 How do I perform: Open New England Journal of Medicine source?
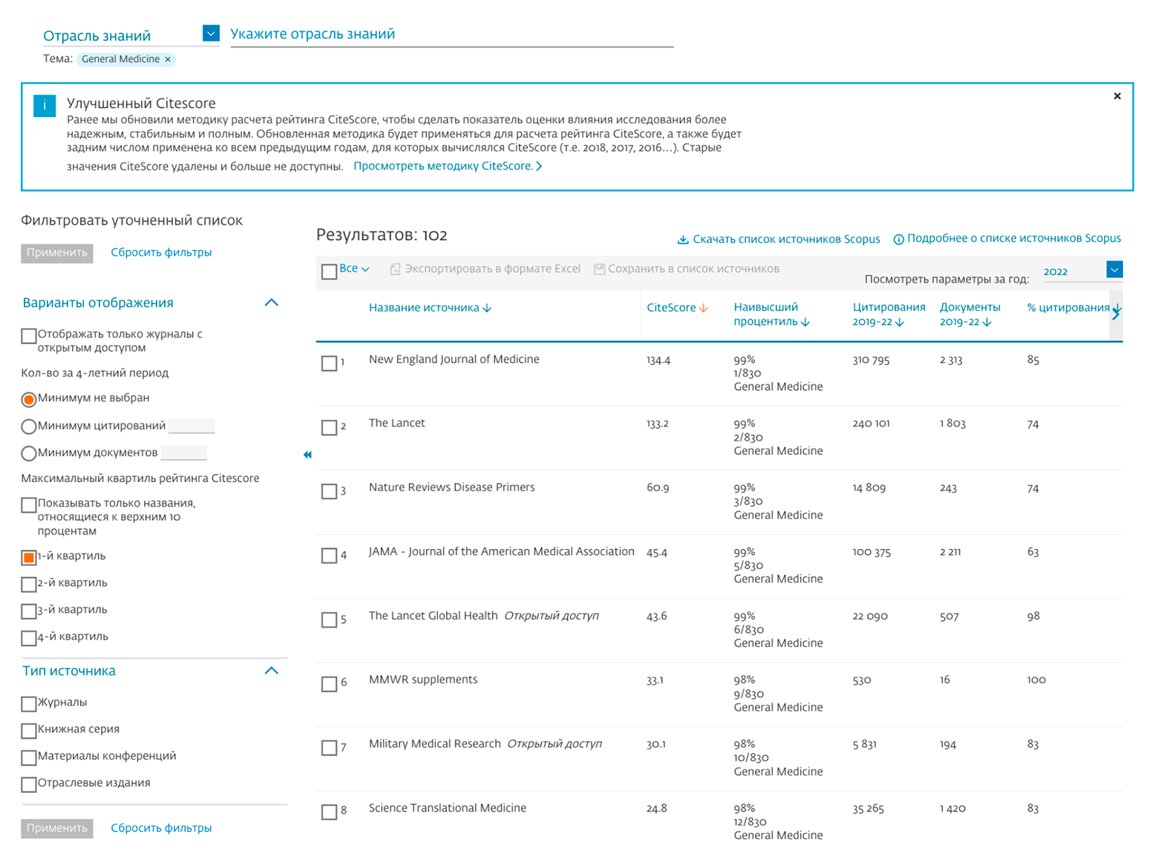pyautogui.click(x=454, y=360)
